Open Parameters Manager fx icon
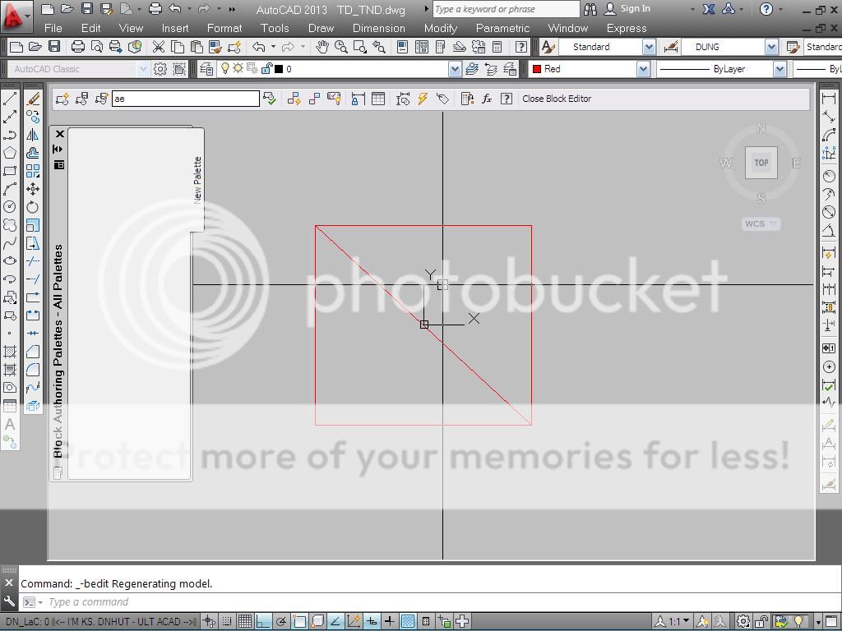842x631 pixels. coord(487,99)
